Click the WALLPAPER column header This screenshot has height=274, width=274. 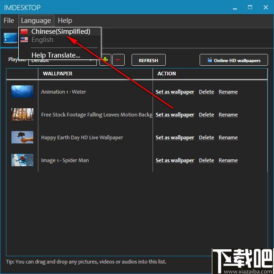(95, 74)
